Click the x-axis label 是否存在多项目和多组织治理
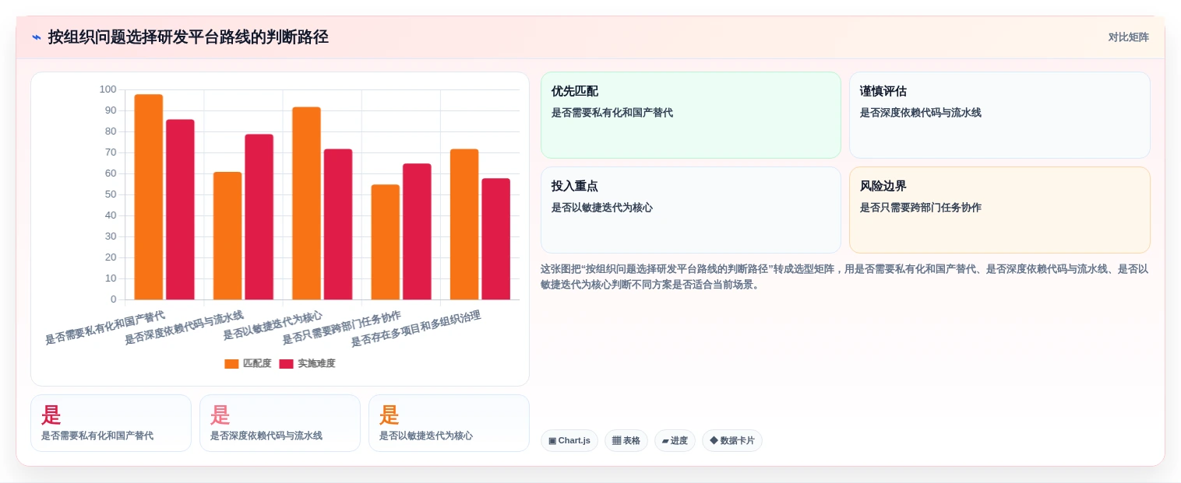 [416, 328]
